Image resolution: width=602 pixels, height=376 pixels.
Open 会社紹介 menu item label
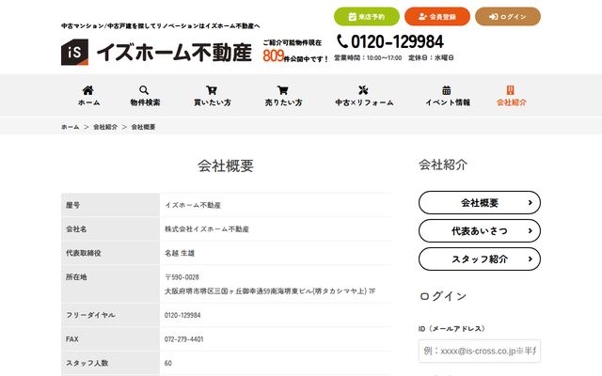[512, 102]
